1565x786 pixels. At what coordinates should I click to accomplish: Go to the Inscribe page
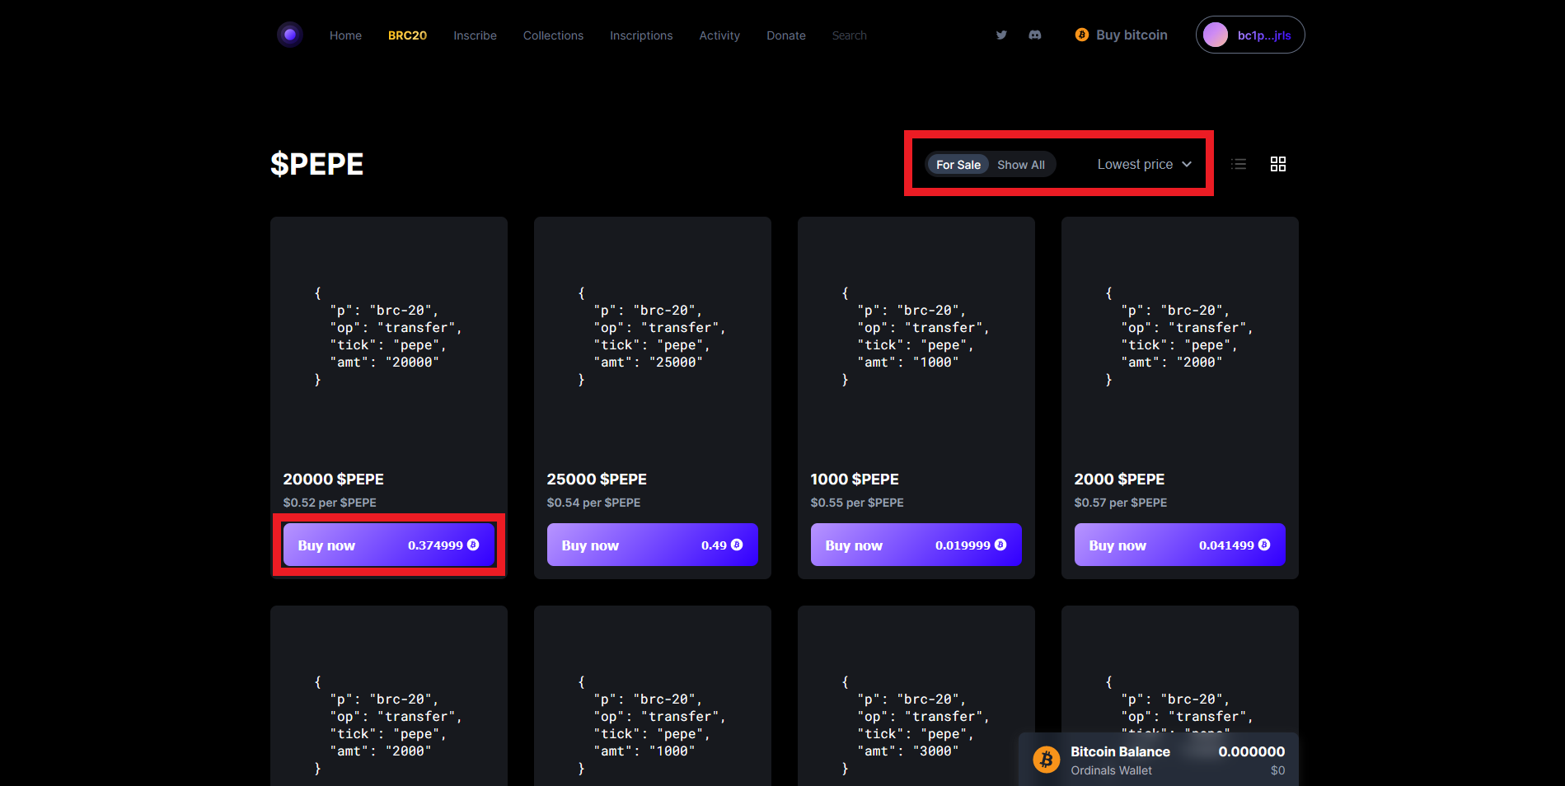click(x=475, y=35)
